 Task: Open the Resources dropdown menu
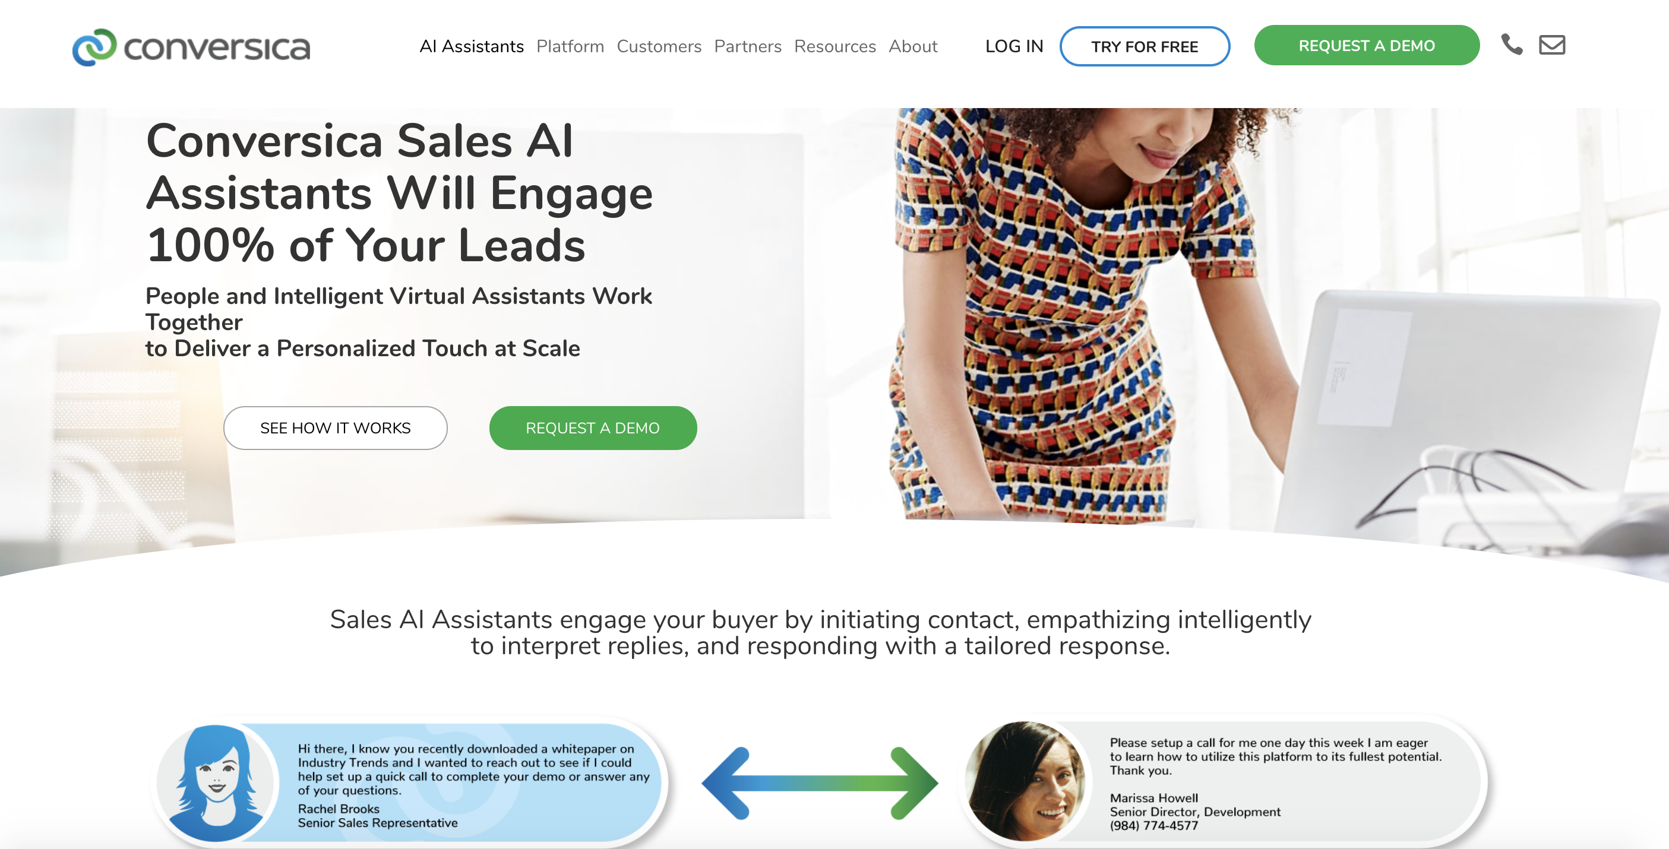pos(834,46)
